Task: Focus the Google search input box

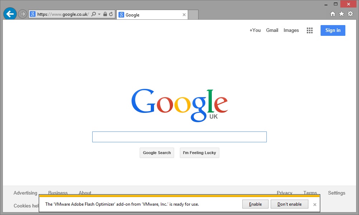Action: [x=179, y=137]
